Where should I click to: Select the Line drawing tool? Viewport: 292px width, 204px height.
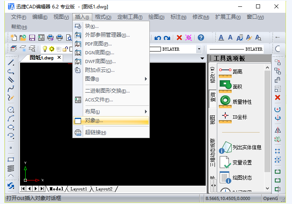click(11, 63)
